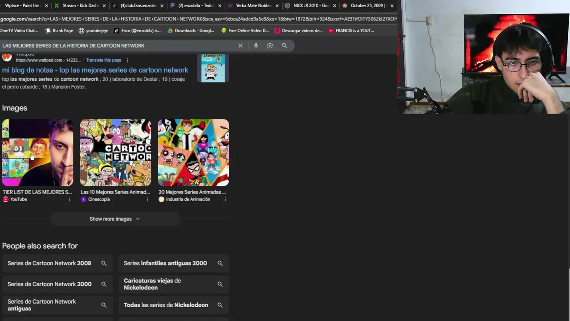Click Las 10 Mejores Series Animad... caption
This screenshot has width=570, height=321.
pos(115,192)
